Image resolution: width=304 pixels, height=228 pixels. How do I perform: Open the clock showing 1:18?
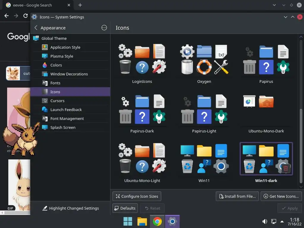click(x=294, y=221)
